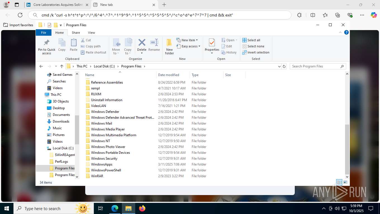Click Copy path in Clipboard group
This screenshot has height=214, width=380.
tap(91, 46)
